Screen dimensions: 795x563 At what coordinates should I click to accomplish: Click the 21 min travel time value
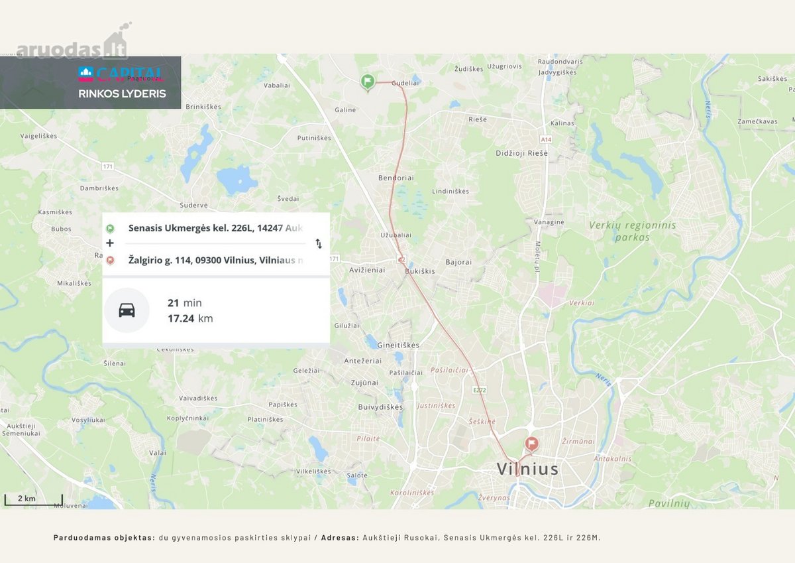pyautogui.click(x=185, y=303)
